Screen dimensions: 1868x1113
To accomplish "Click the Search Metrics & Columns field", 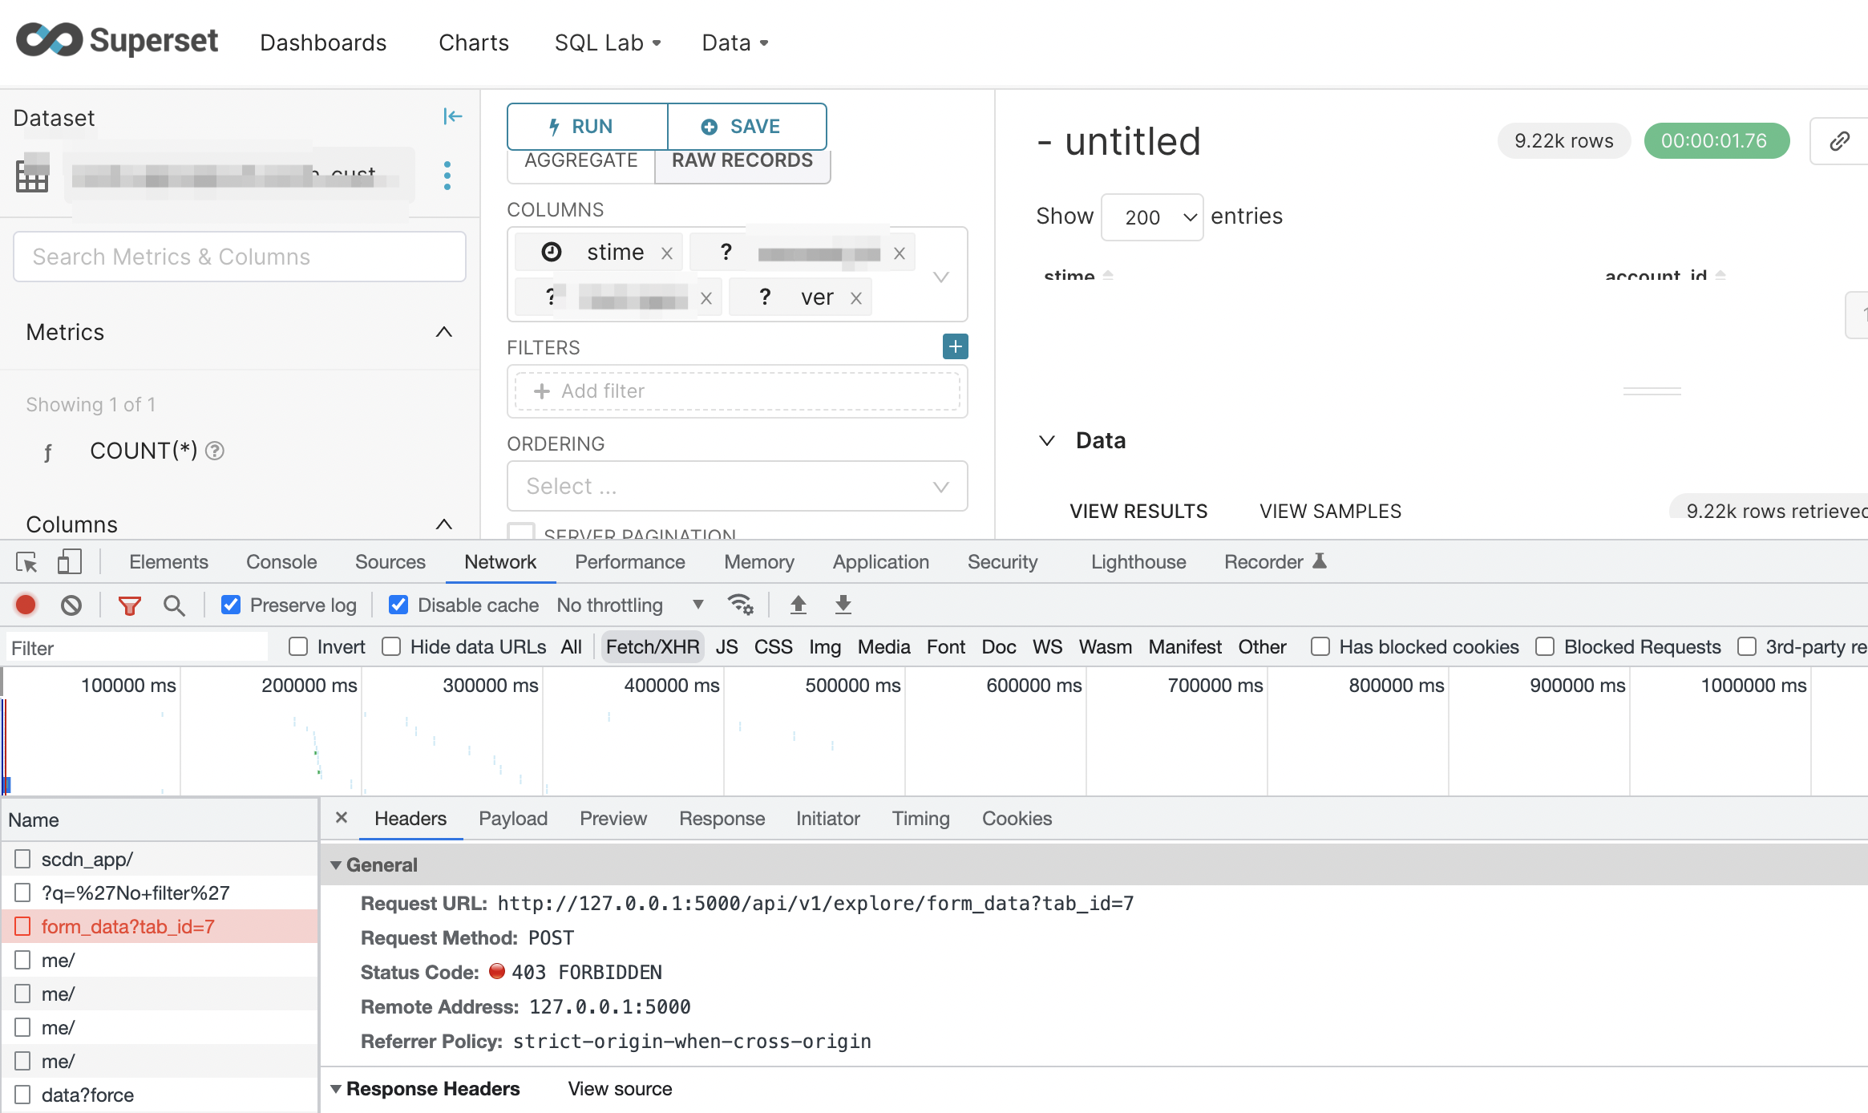I will [x=240, y=257].
